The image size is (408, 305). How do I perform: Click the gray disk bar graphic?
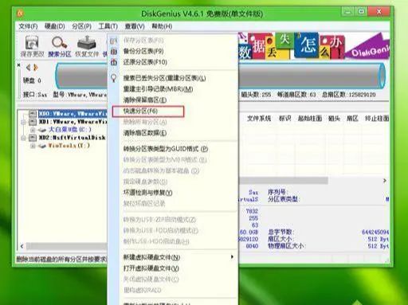(x=221, y=76)
